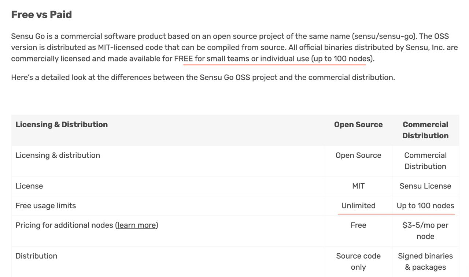Click the 'Free usage limits' row label
The image size is (469, 277).
click(x=46, y=206)
